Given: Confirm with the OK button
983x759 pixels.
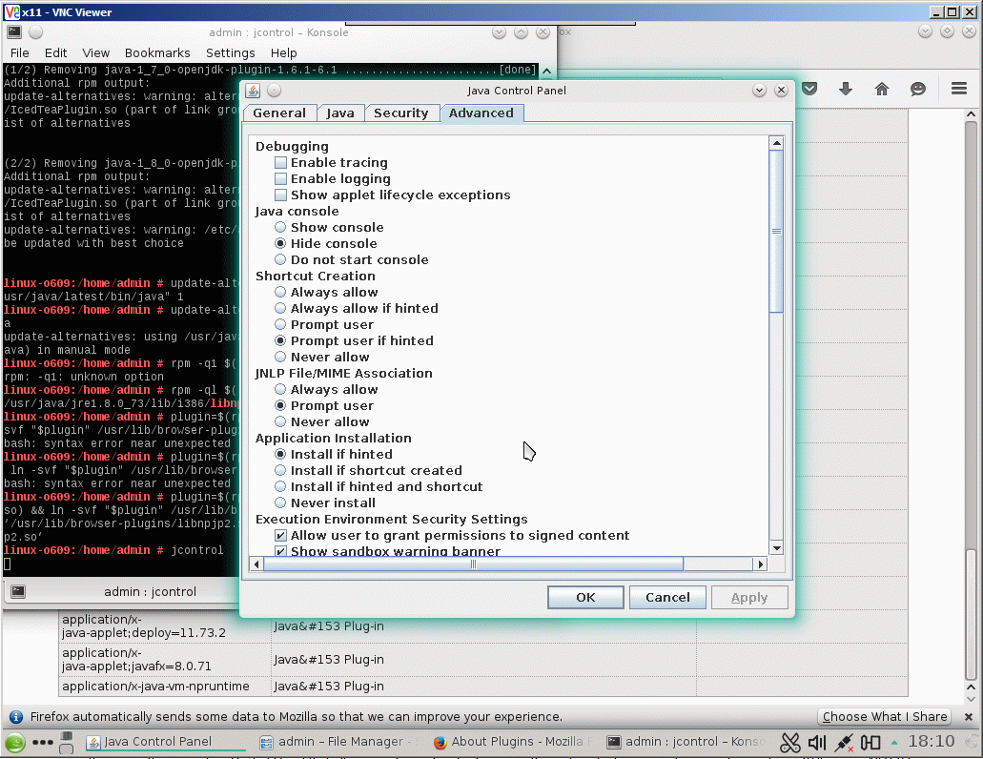Looking at the screenshot, I should point(585,597).
